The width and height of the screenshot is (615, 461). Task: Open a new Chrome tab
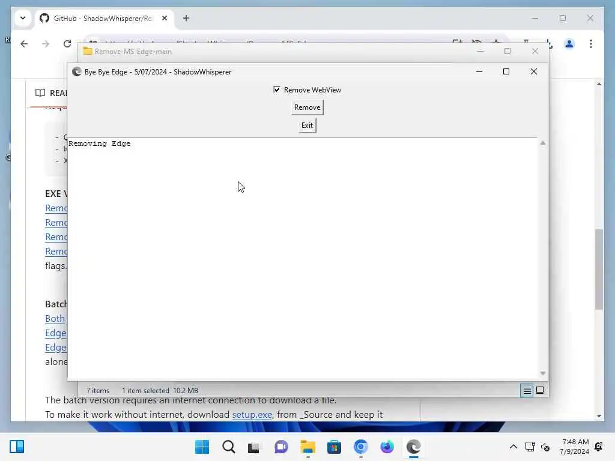[x=186, y=18]
